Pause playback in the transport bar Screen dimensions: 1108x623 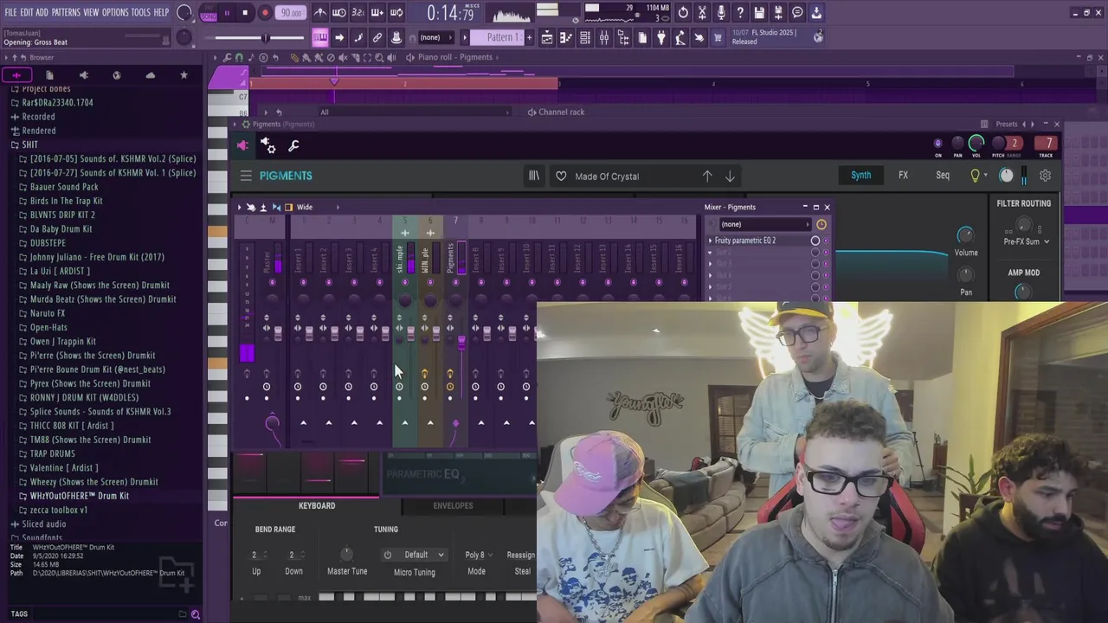click(227, 13)
